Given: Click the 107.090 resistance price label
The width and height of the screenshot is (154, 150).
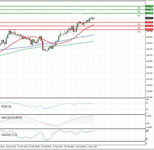Looking at the screenshot, I should pyautogui.click(x=149, y=13).
